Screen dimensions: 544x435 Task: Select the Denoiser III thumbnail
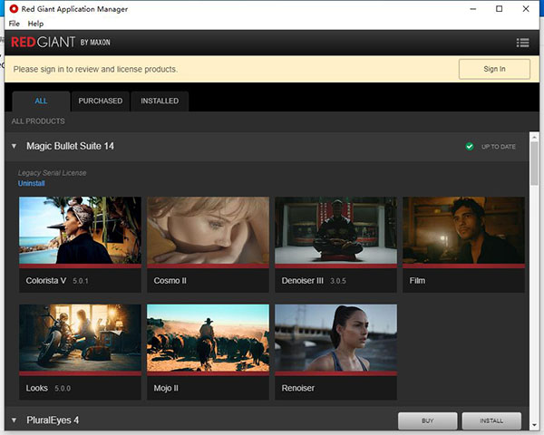(335, 230)
